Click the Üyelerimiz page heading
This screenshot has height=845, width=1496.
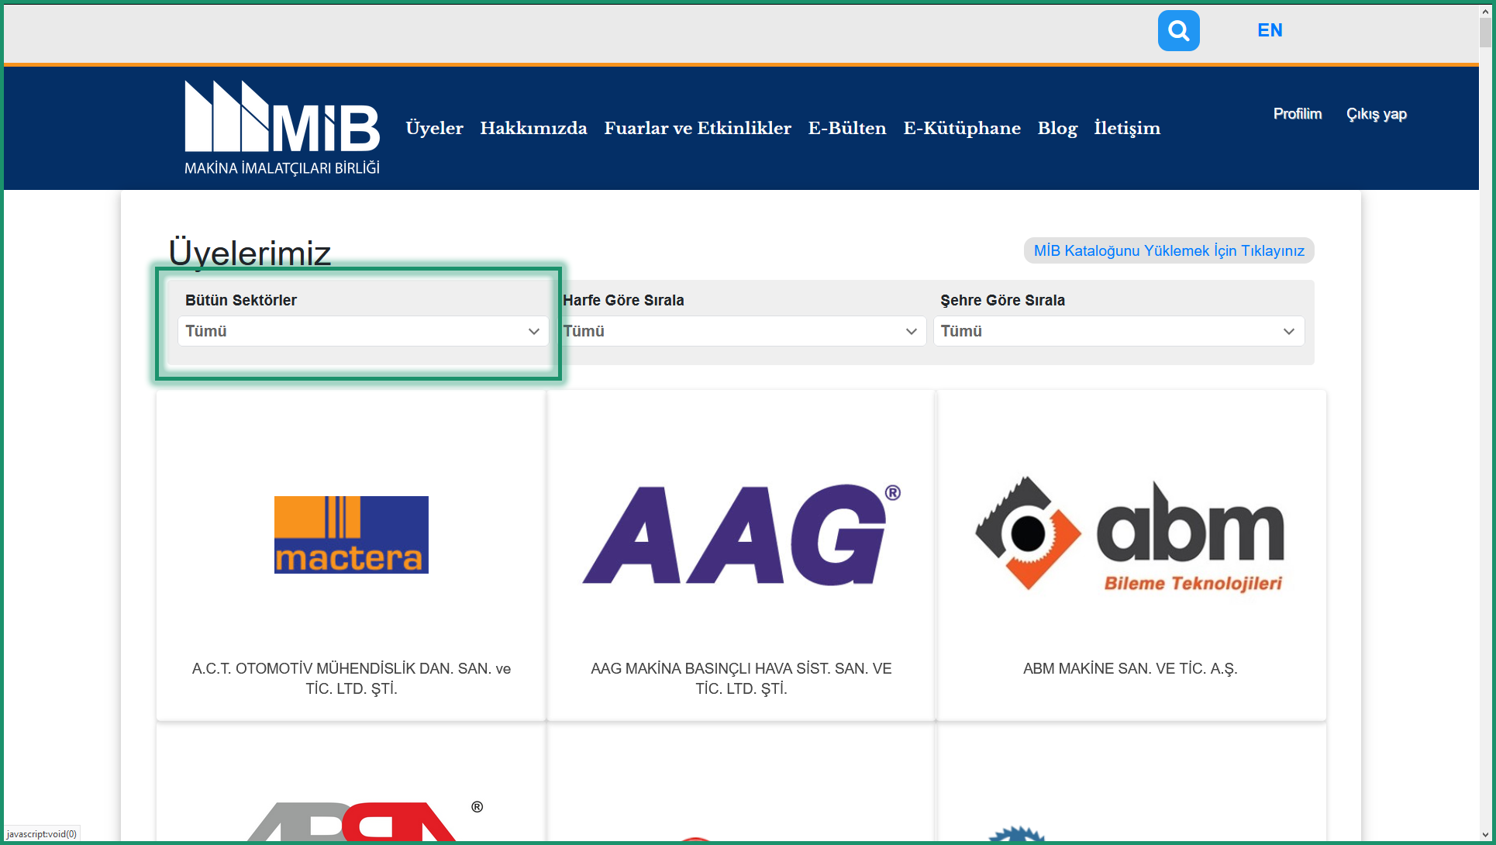pos(250,253)
